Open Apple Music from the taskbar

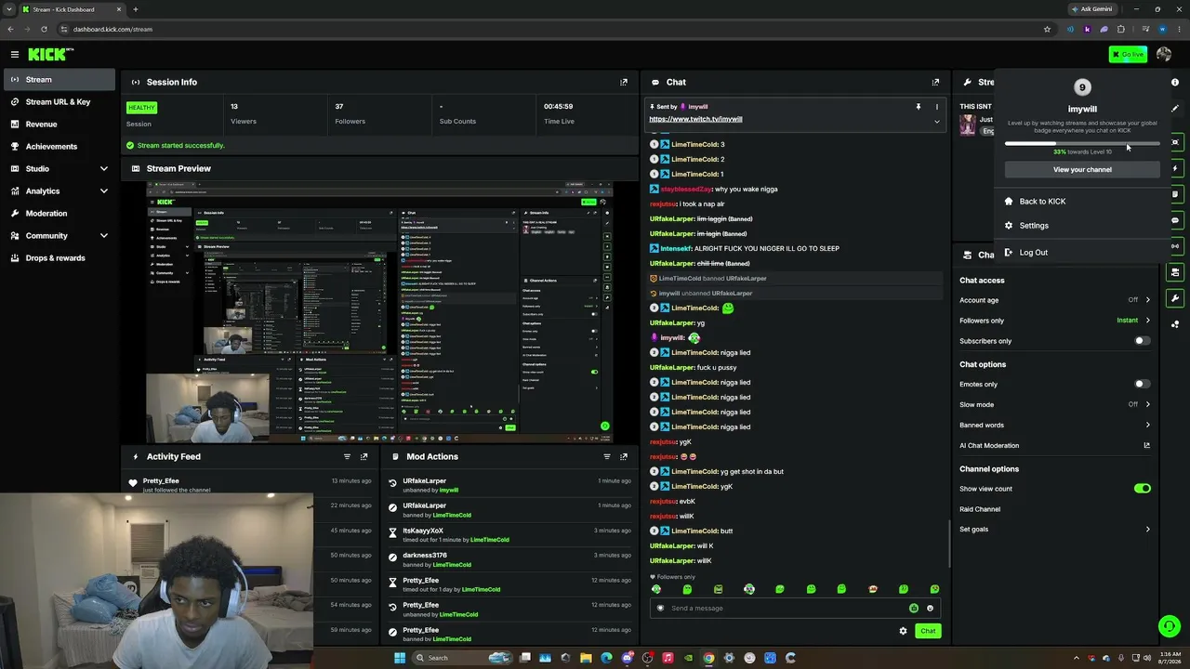668,658
